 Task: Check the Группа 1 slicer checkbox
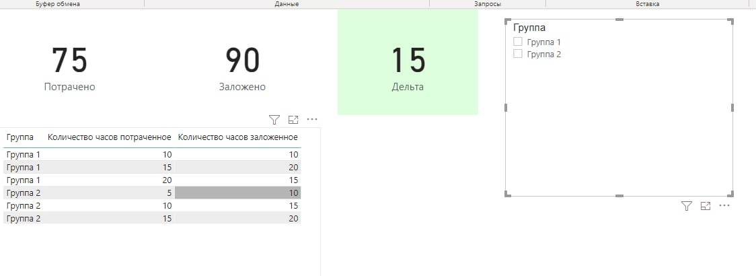pyautogui.click(x=518, y=42)
